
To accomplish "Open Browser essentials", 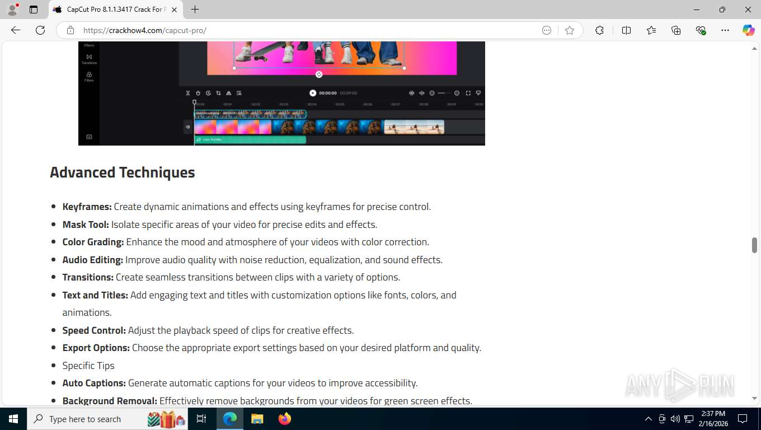I will click(701, 30).
